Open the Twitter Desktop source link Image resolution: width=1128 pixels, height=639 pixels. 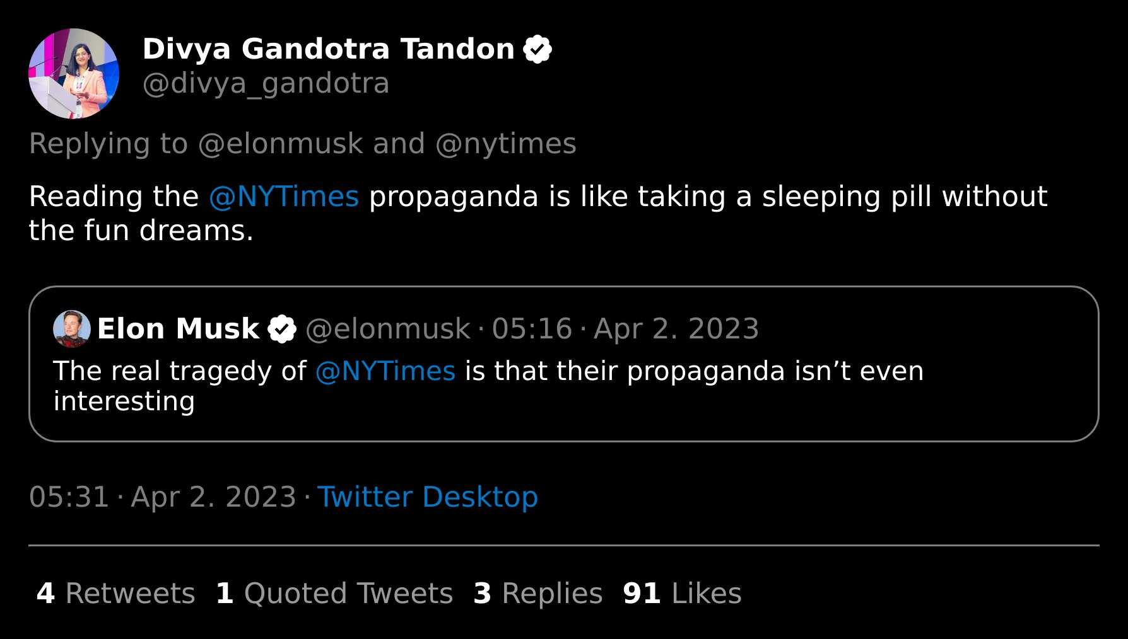tap(428, 497)
